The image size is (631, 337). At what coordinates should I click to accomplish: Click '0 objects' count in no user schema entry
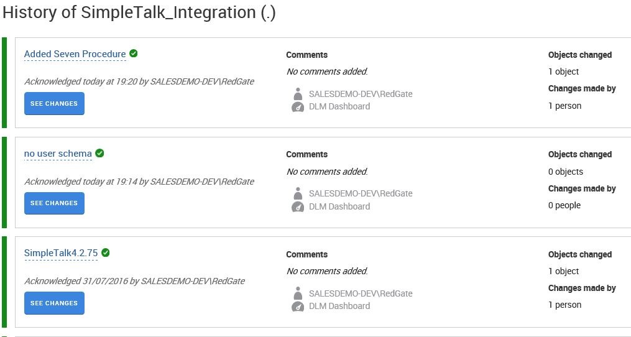(565, 172)
